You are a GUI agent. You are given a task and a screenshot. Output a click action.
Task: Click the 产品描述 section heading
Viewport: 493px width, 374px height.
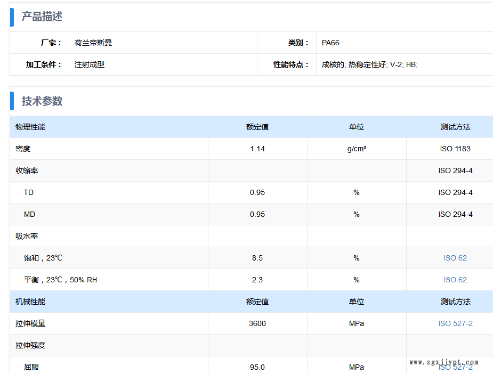[42, 17]
